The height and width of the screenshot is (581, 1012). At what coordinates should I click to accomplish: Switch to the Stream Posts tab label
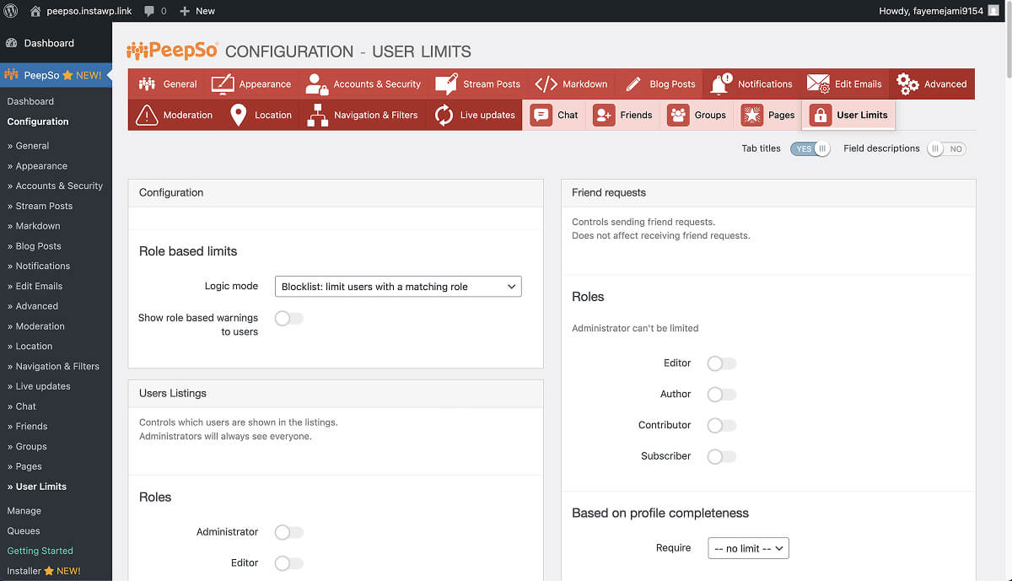coord(492,84)
